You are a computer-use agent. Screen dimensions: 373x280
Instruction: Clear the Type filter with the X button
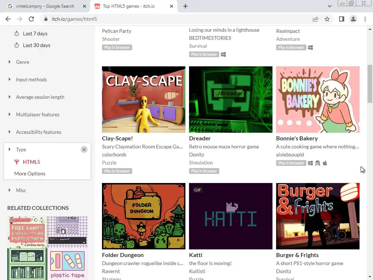click(x=84, y=149)
